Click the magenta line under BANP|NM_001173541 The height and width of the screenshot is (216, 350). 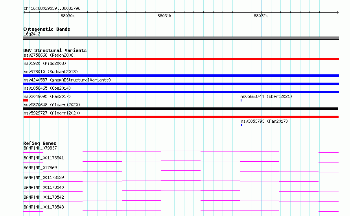tap(181, 161)
